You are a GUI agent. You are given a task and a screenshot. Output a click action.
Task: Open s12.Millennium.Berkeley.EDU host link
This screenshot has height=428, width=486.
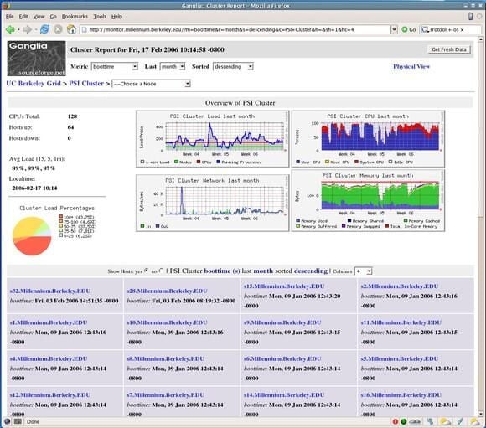(x=50, y=395)
